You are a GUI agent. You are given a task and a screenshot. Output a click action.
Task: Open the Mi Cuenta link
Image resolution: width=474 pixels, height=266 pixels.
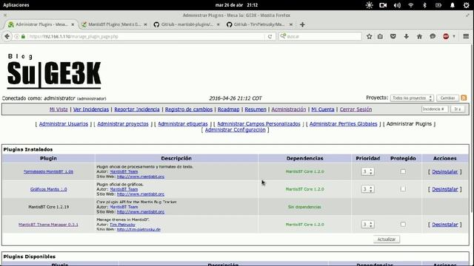323,109
